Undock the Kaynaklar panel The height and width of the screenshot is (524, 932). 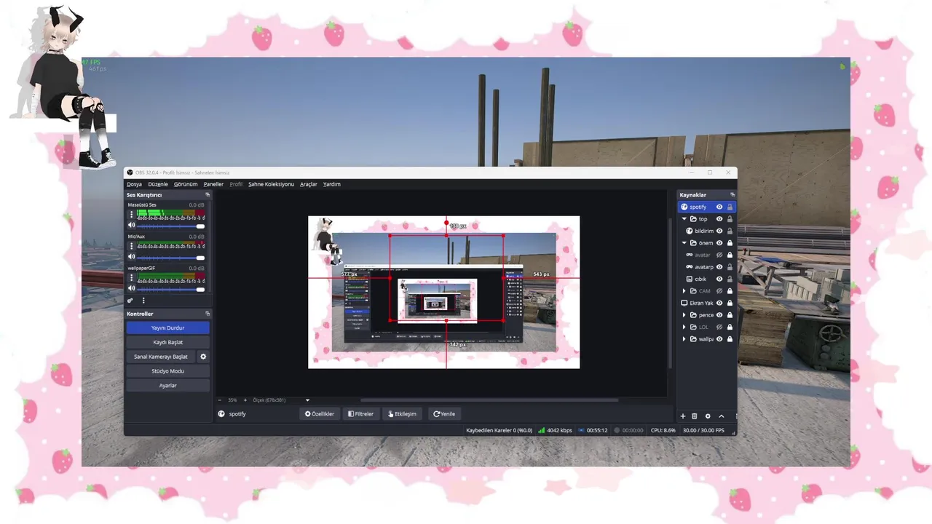[732, 195]
